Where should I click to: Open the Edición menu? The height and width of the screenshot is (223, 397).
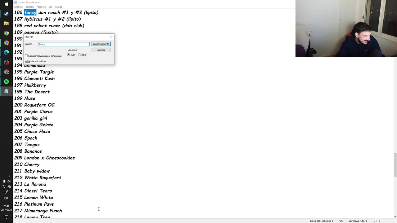29,7
